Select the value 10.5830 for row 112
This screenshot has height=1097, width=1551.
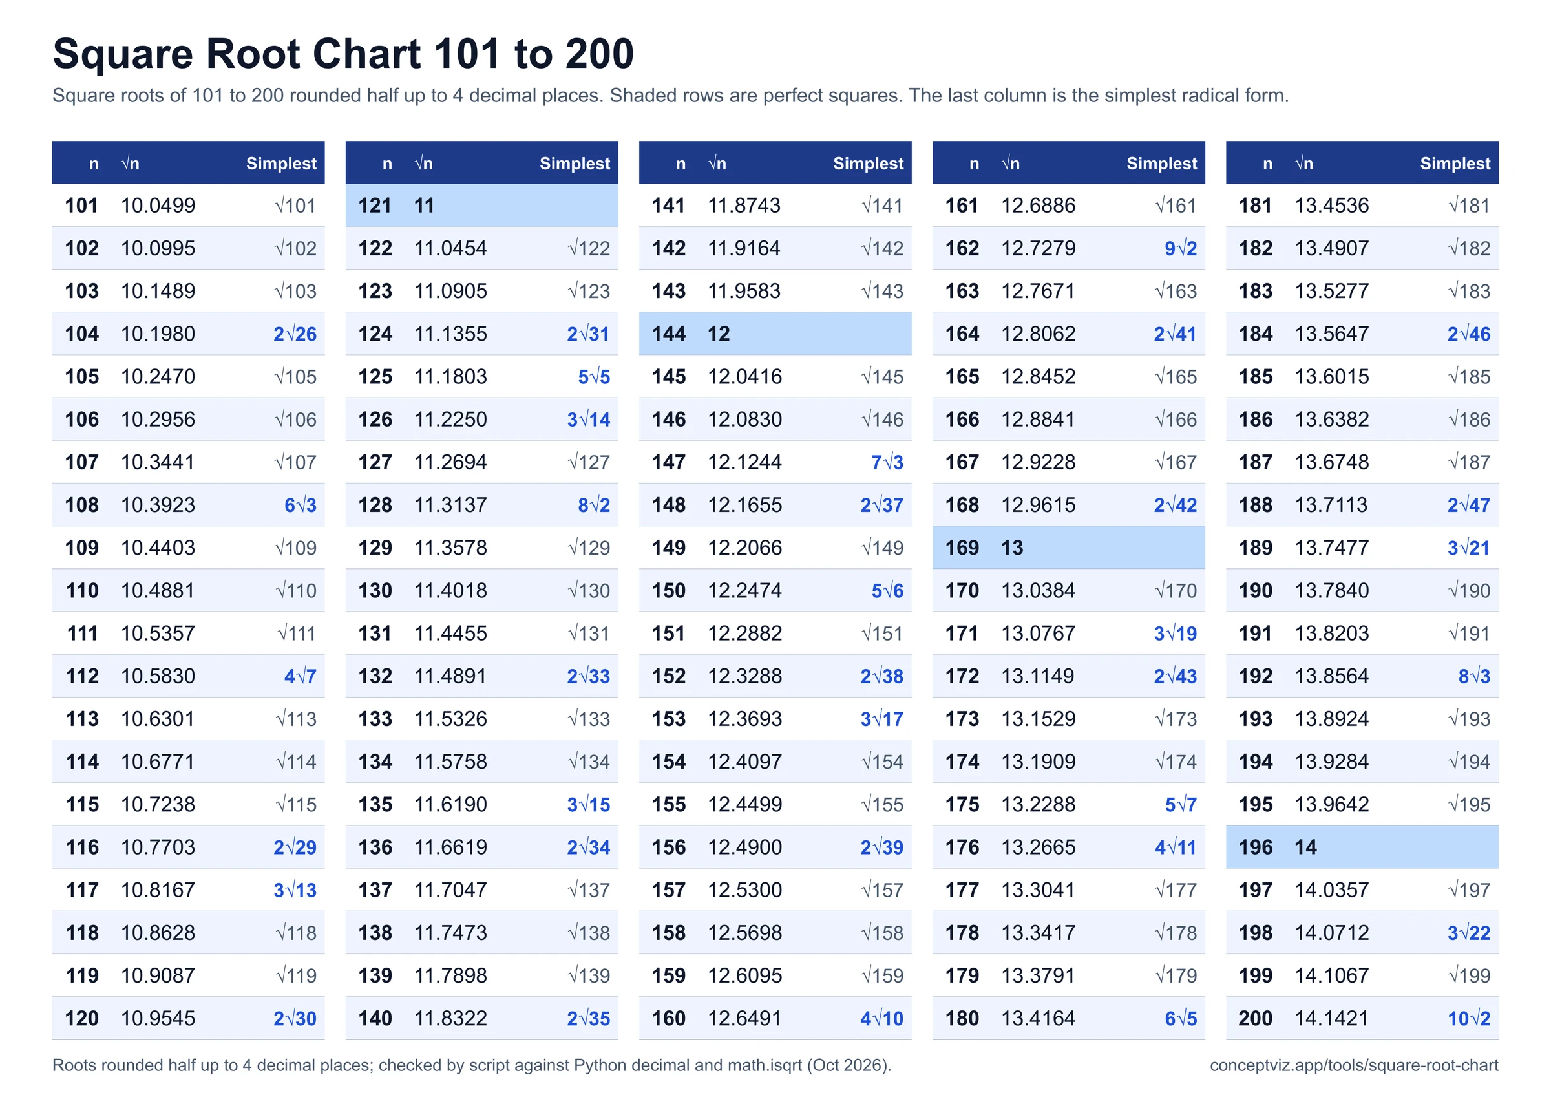click(158, 676)
